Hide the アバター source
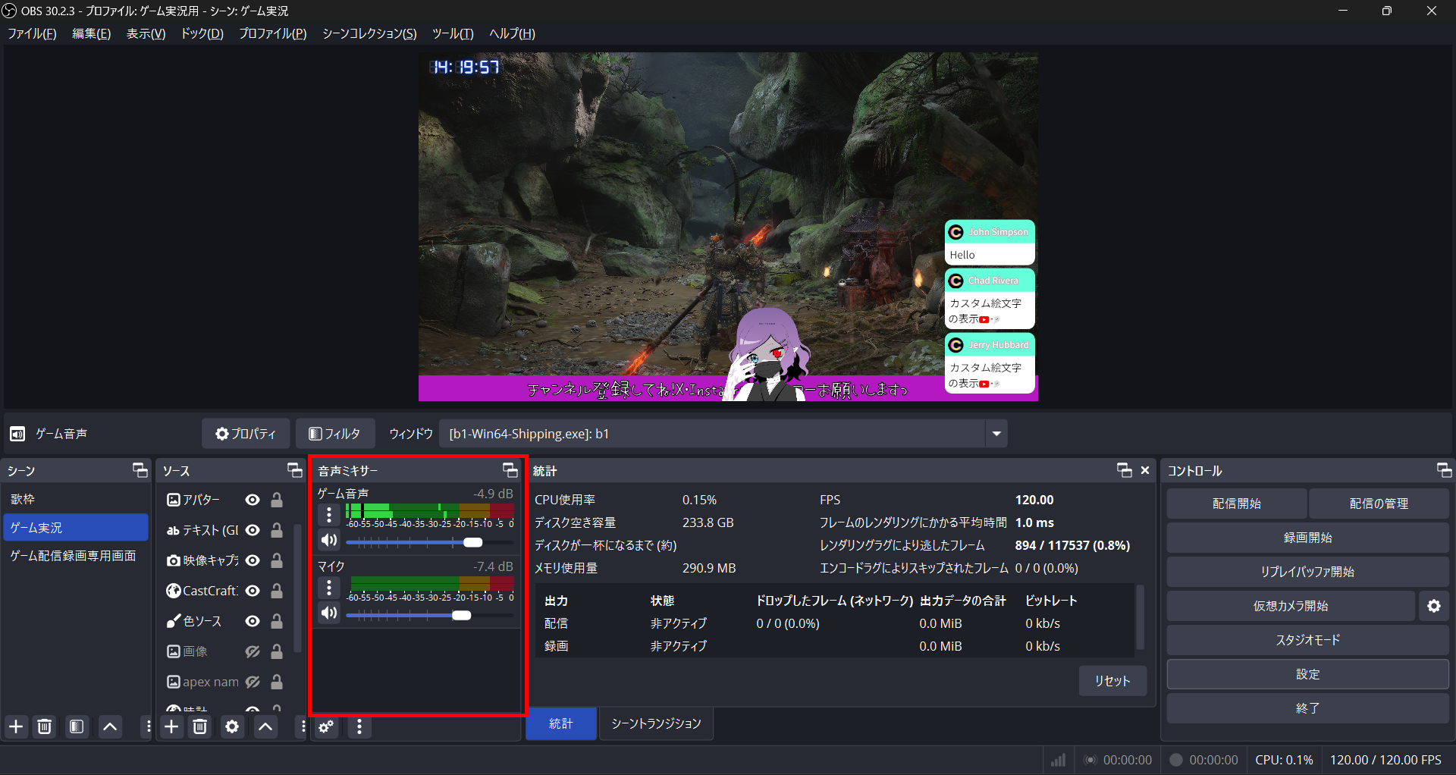 coord(253,500)
